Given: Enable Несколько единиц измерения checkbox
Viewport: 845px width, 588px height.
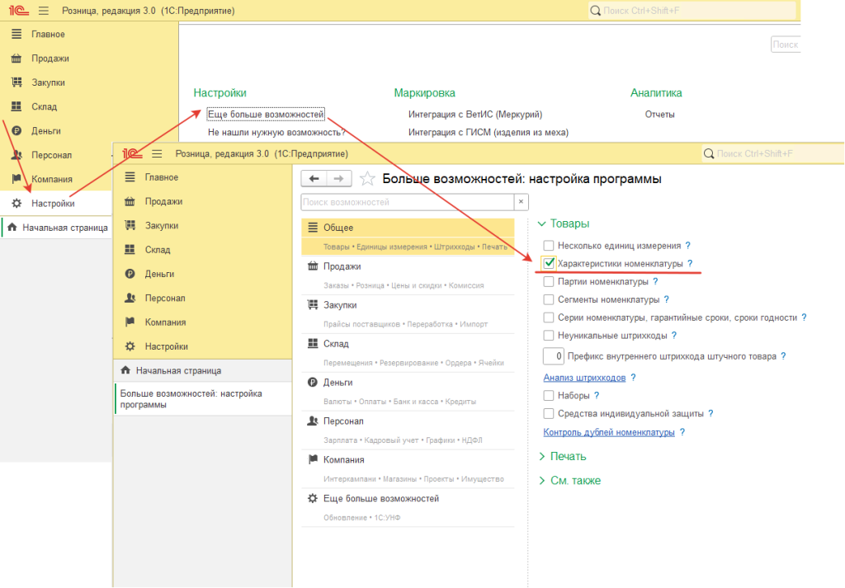Looking at the screenshot, I should coord(549,246).
